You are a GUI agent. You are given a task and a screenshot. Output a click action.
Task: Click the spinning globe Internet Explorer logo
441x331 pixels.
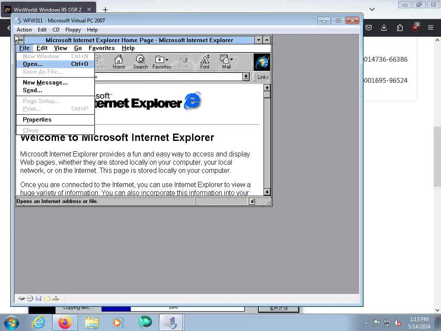click(262, 62)
